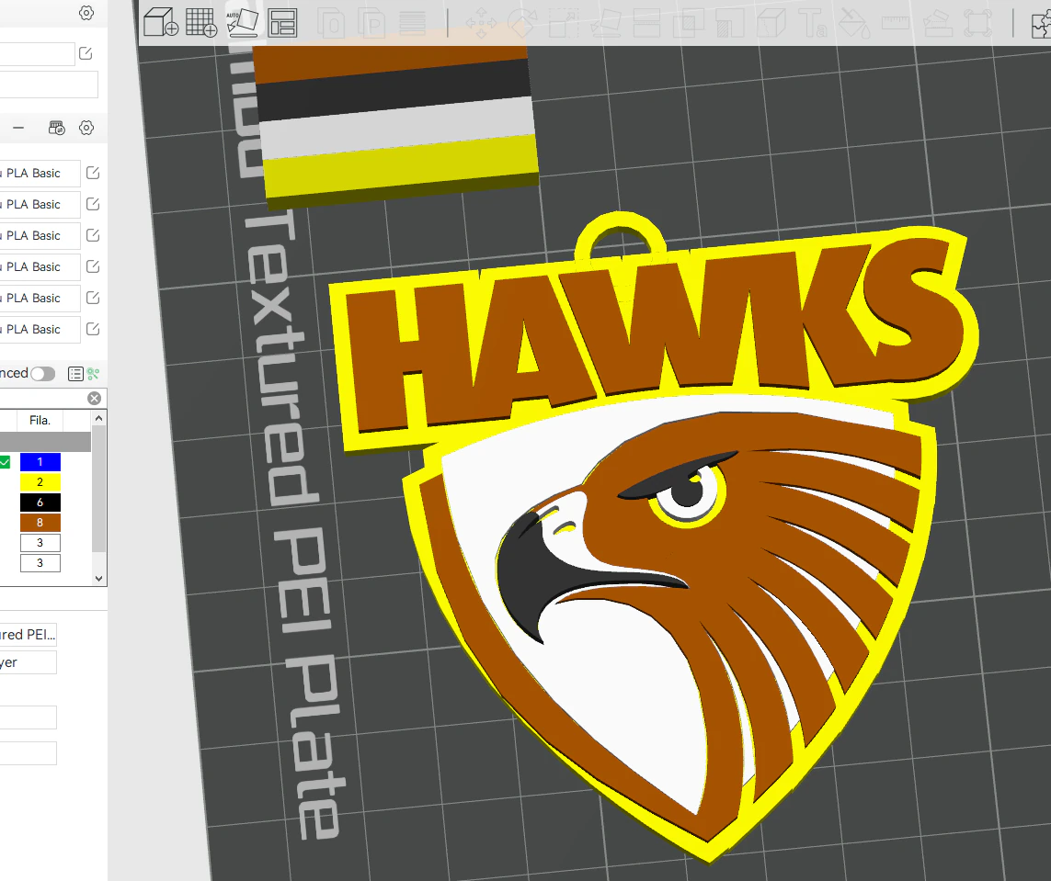The width and height of the screenshot is (1051, 881).
Task: Click the AMS filament sync icon
Action: coord(57,128)
